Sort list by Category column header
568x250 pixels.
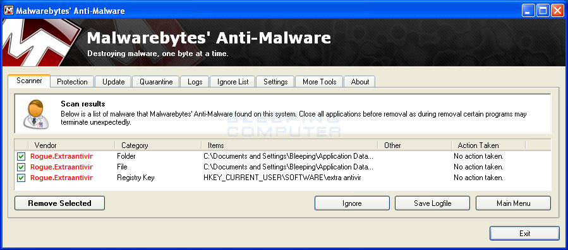[158, 145]
